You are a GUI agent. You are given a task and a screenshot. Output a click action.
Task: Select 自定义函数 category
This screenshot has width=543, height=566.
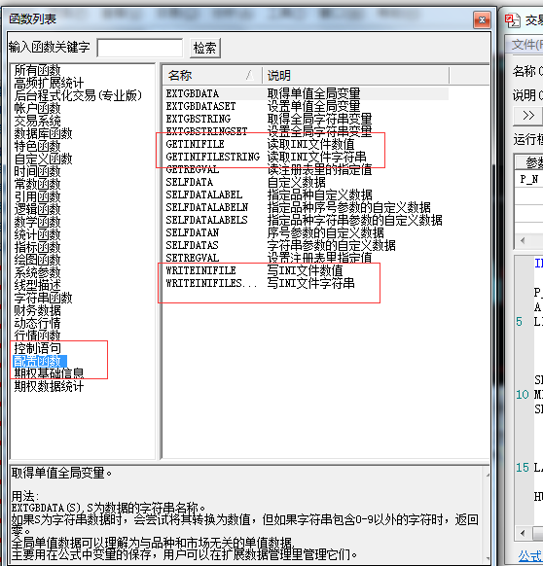pos(43,159)
